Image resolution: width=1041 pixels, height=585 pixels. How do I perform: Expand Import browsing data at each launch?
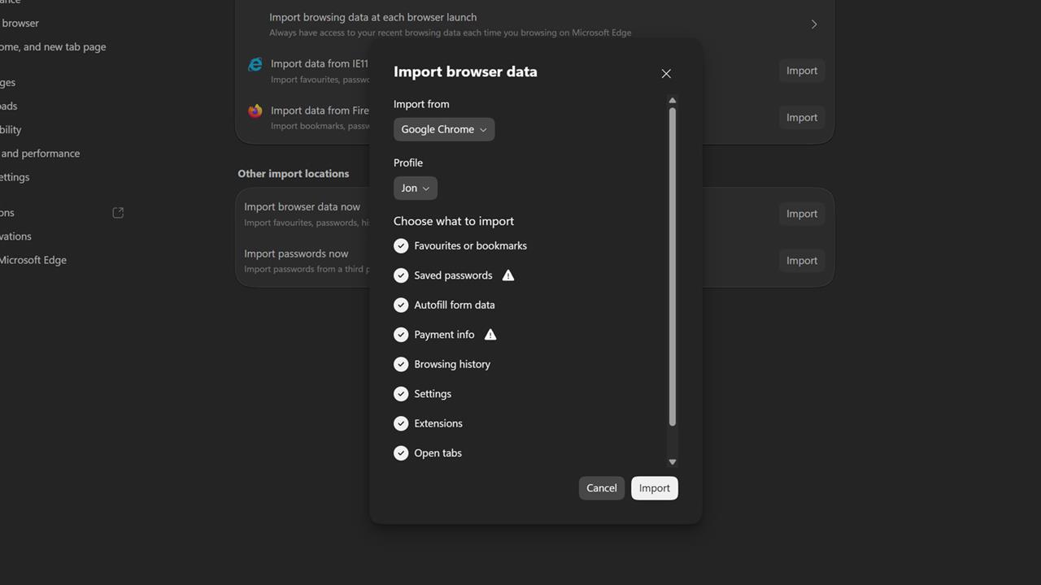pyautogui.click(x=813, y=24)
